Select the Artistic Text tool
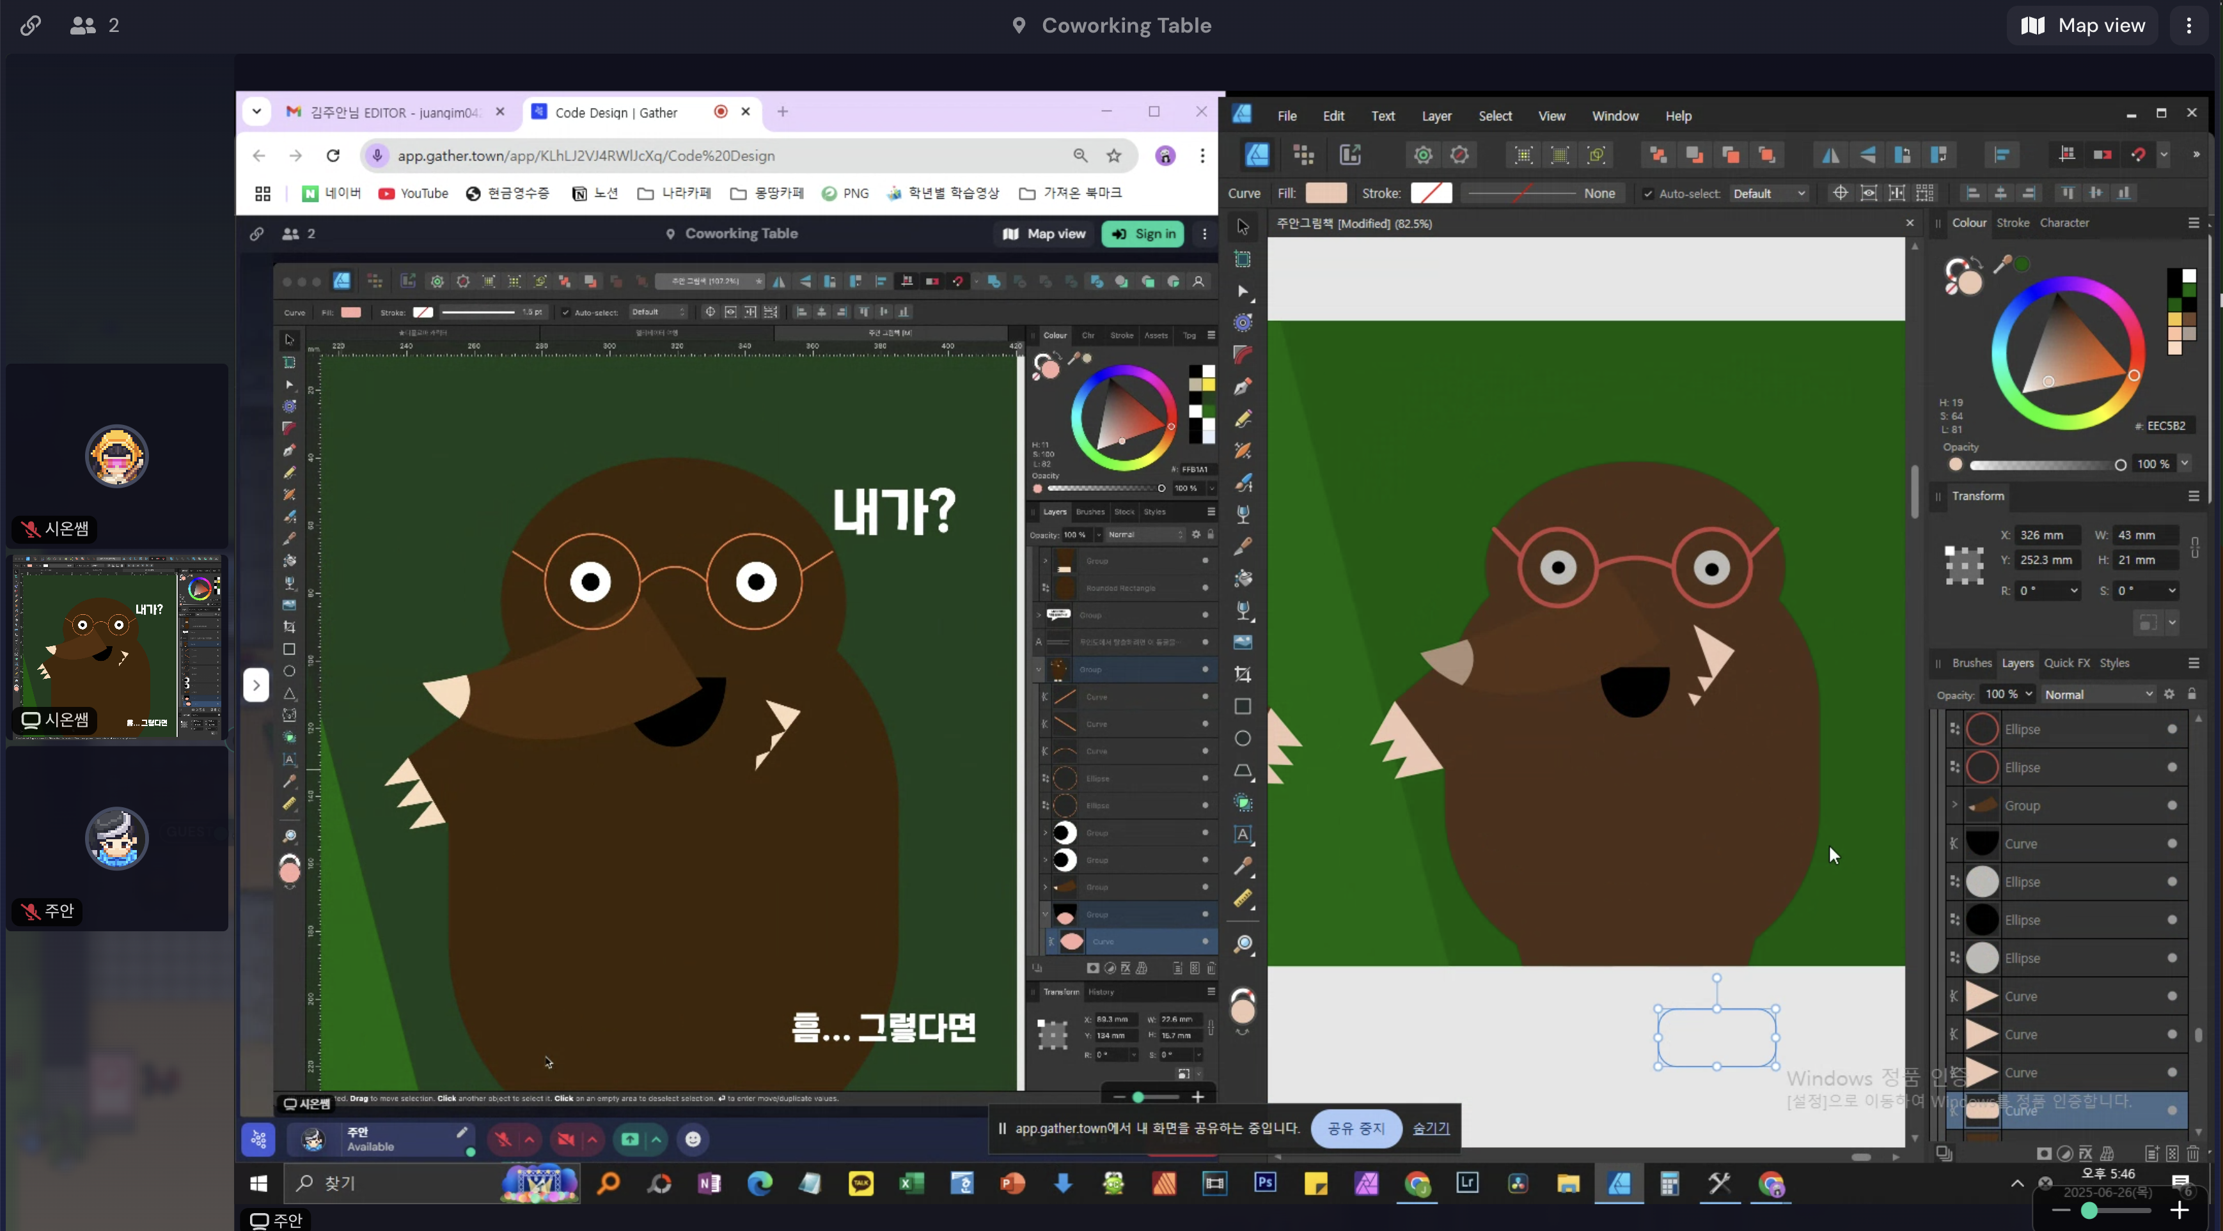The width and height of the screenshot is (2223, 1231). pos(1243,834)
